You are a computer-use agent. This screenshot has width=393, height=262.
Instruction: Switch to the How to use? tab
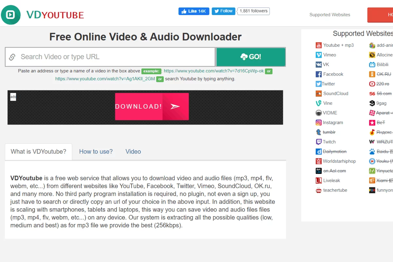[96, 152]
